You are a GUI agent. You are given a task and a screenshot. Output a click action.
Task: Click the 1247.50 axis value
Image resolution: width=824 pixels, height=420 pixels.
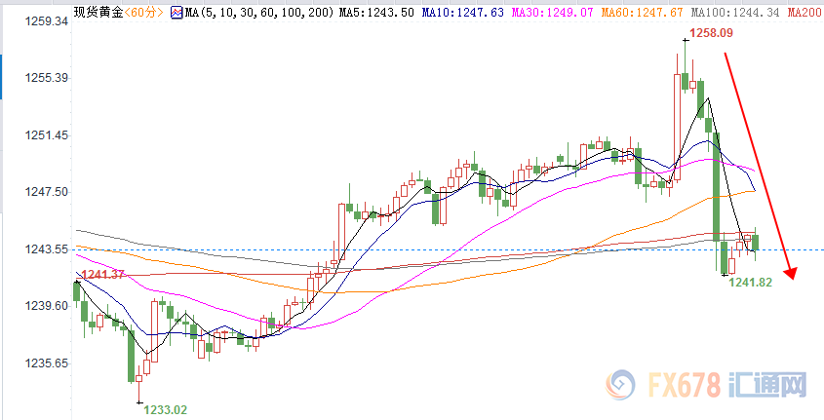click(x=46, y=192)
